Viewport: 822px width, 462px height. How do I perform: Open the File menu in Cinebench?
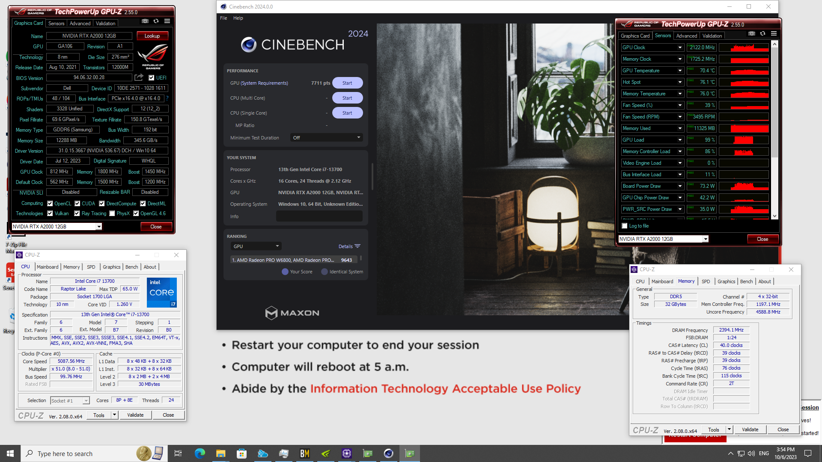pos(223,18)
